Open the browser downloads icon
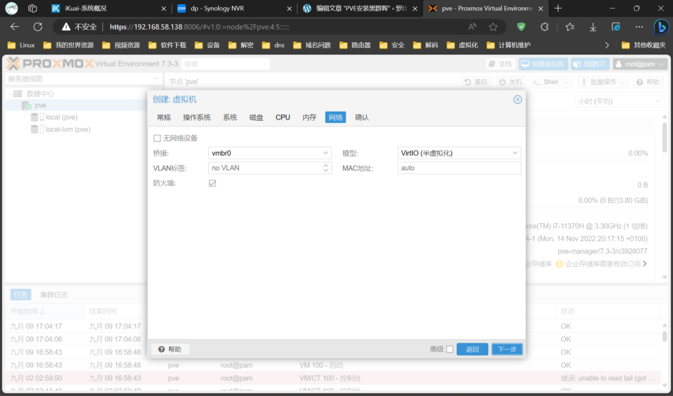The image size is (673, 396). [x=593, y=27]
